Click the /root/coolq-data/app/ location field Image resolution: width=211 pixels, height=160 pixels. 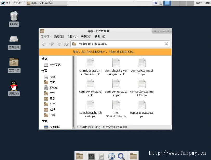[x=120, y=44]
